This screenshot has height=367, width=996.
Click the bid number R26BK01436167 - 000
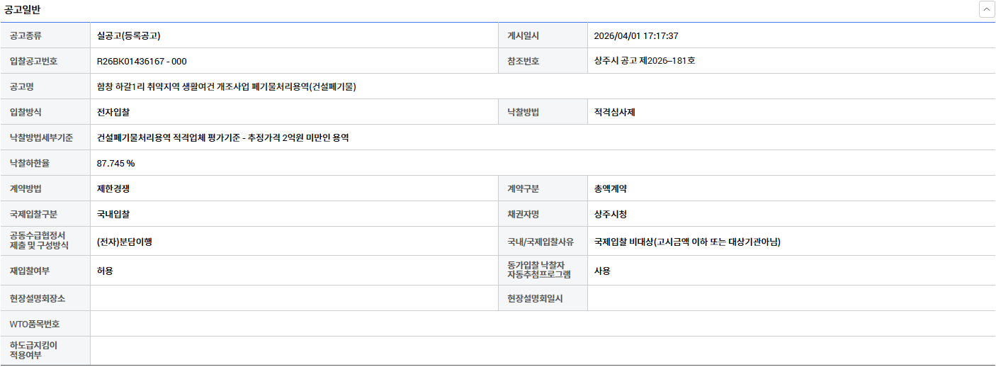142,62
